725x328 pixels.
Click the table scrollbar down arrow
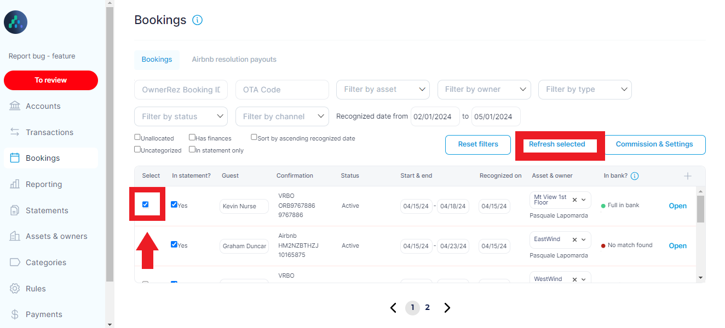click(x=700, y=278)
